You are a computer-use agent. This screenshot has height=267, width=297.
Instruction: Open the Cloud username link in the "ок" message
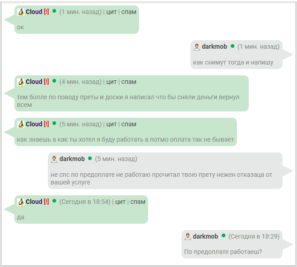tap(34, 12)
